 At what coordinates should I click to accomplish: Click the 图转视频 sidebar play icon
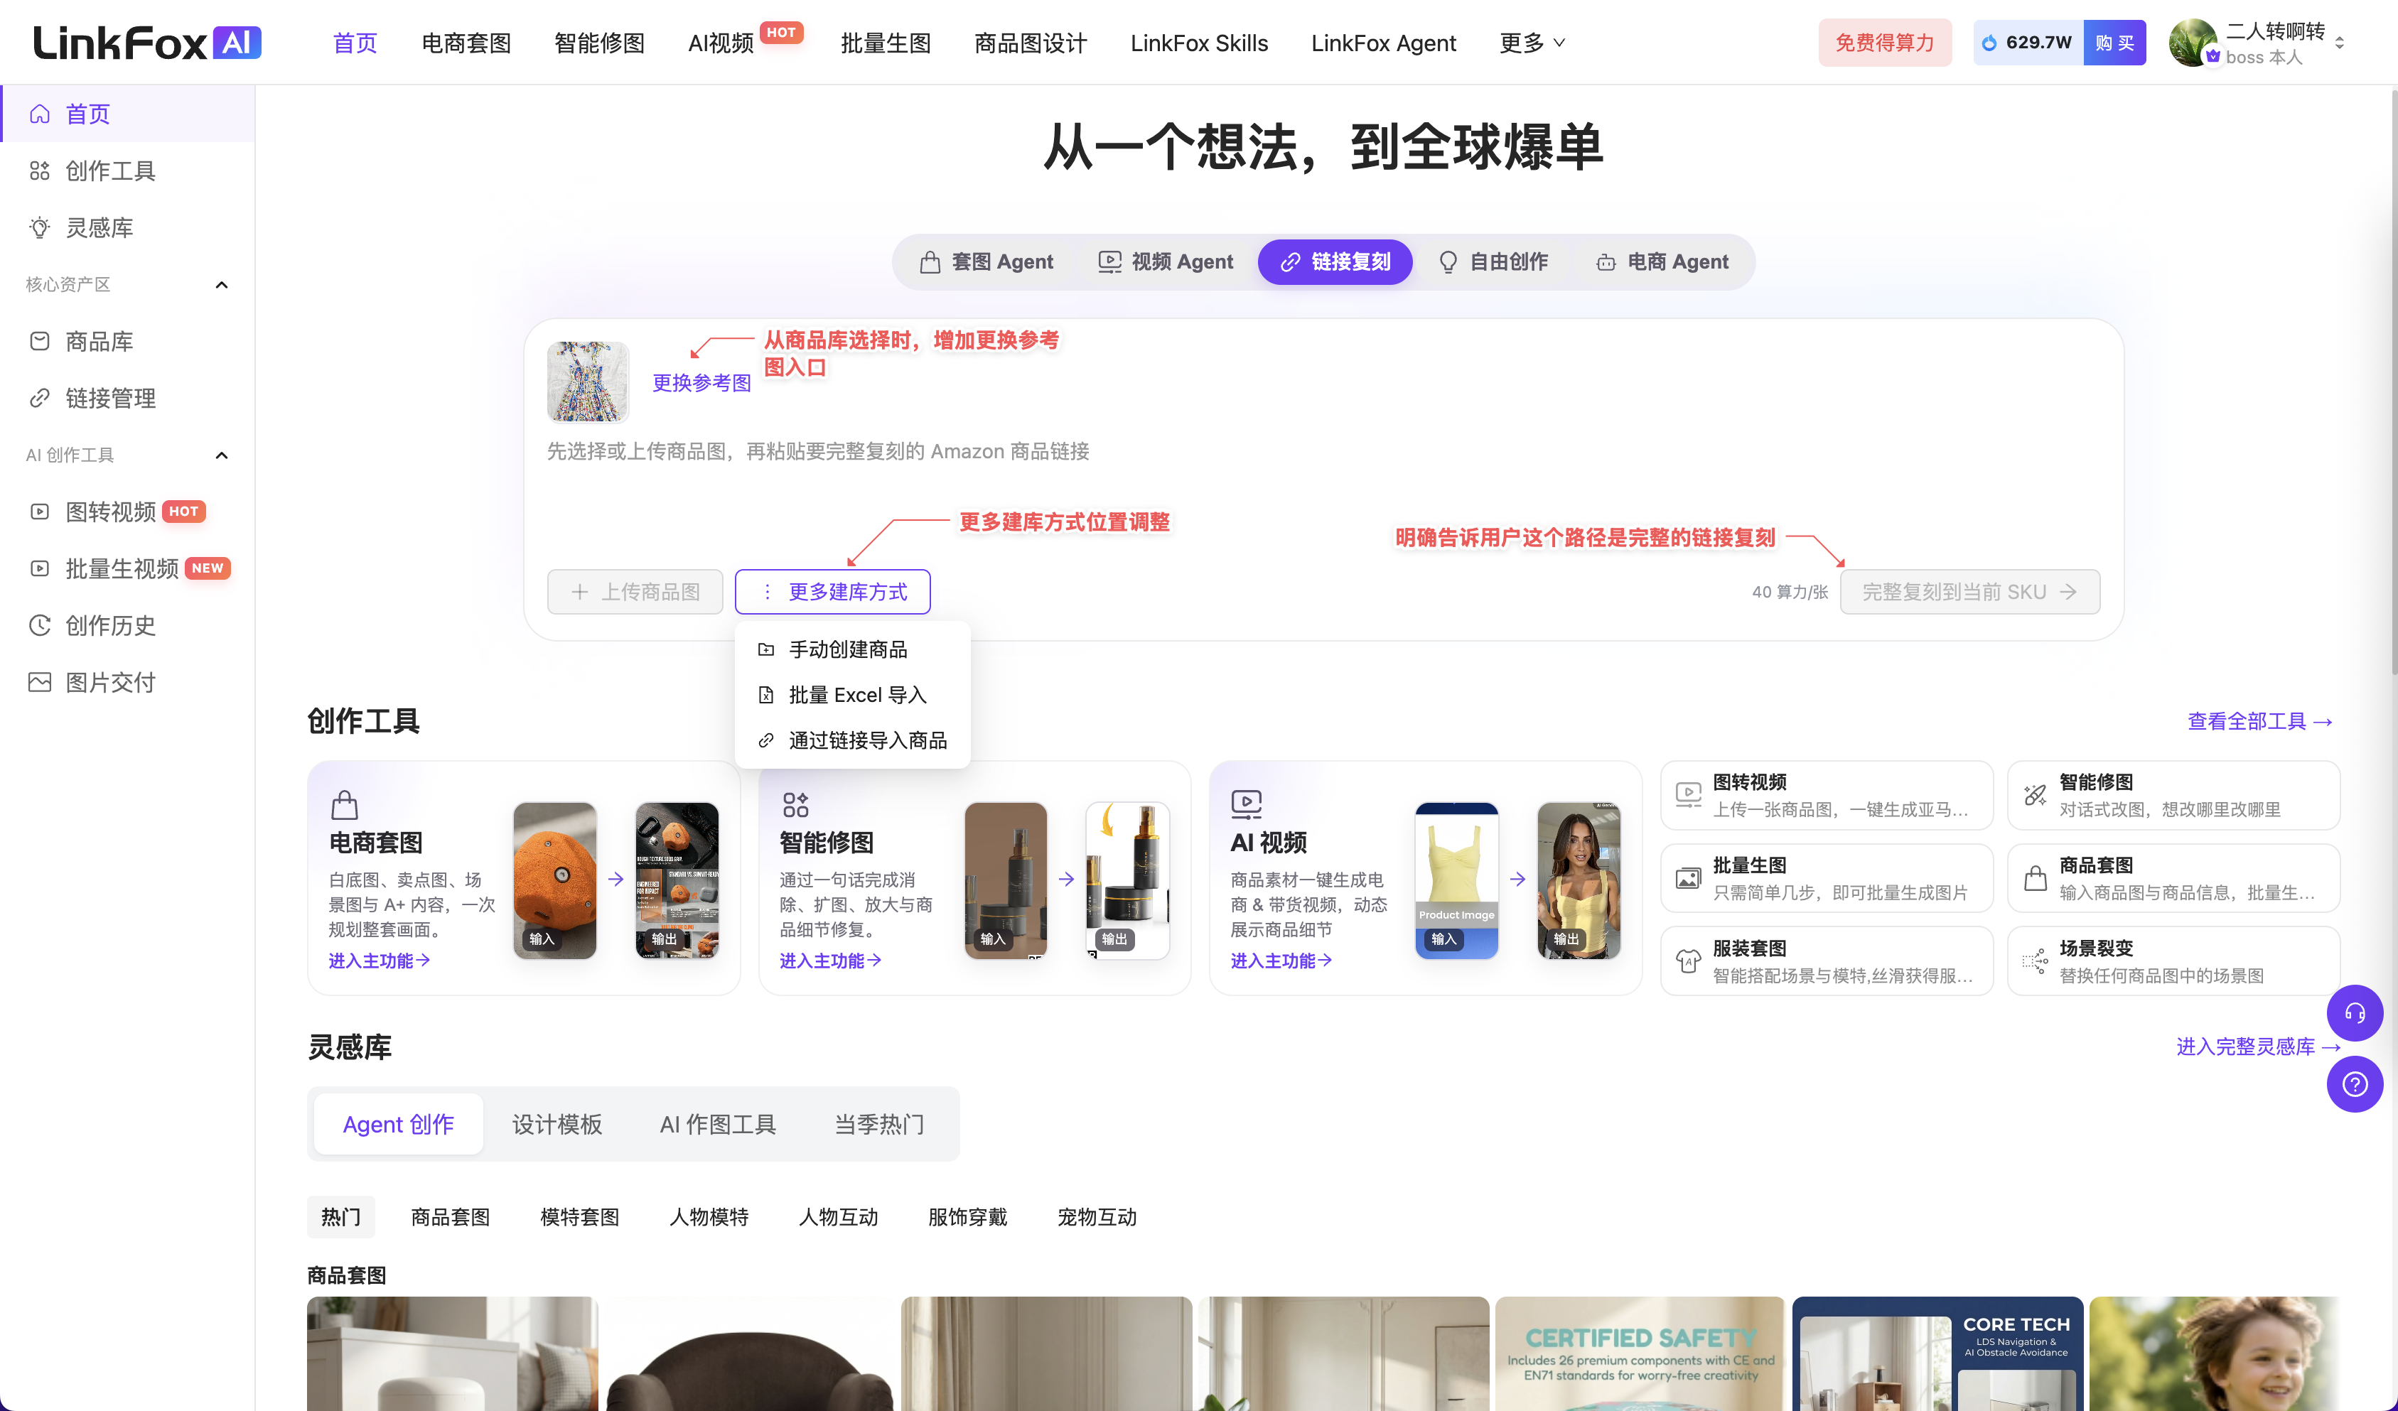pyautogui.click(x=39, y=512)
